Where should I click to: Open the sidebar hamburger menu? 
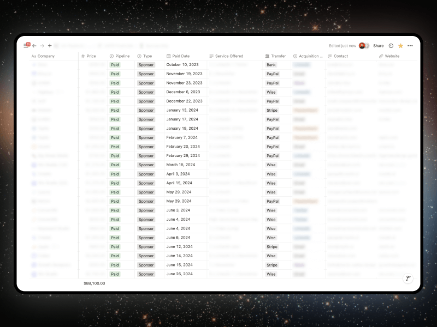[x=26, y=46]
